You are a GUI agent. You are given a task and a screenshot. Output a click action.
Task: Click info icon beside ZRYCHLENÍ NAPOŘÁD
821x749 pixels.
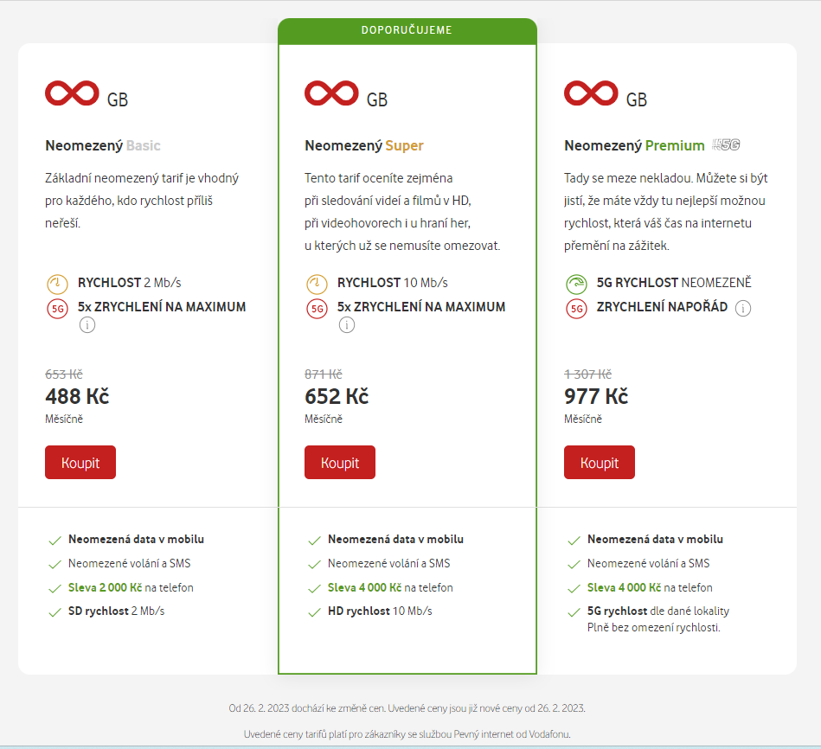click(x=743, y=308)
